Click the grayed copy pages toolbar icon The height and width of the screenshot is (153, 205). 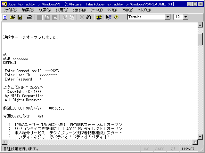tap(47, 17)
